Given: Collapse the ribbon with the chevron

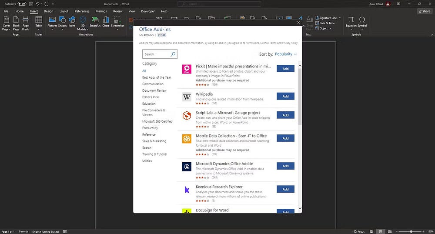Looking at the screenshot, I should [x=432, y=35].
